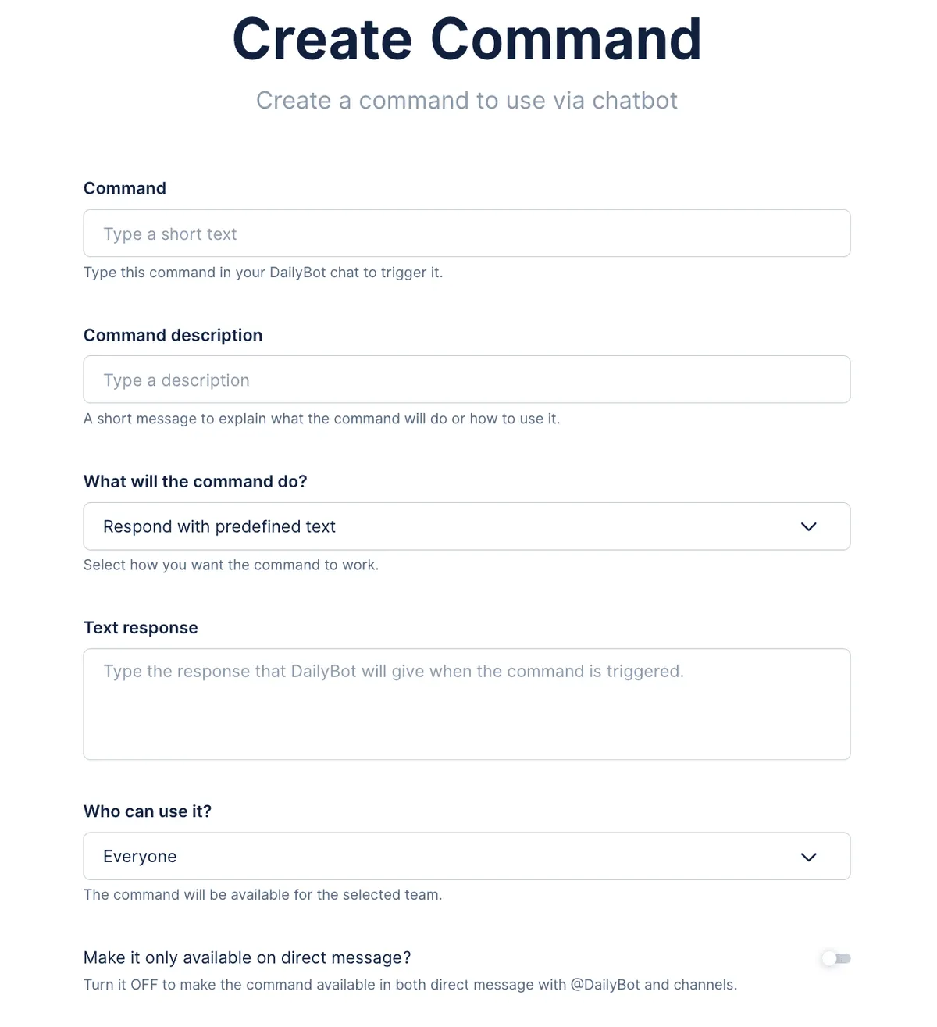Click the 'Command' field label
Screen dimensions: 937x1027
tap(125, 188)
